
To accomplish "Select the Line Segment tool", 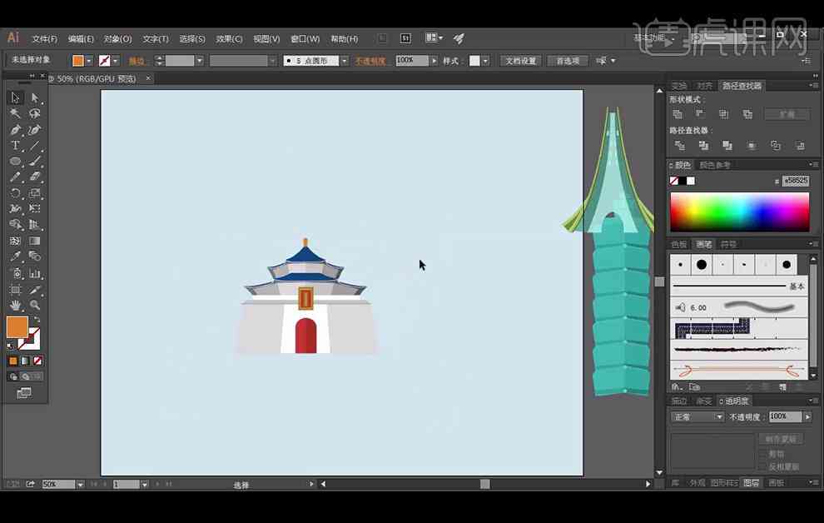I will pos(35,146).
